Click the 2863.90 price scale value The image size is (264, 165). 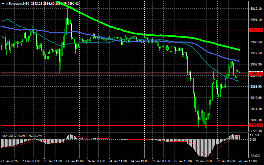(256, 86)
